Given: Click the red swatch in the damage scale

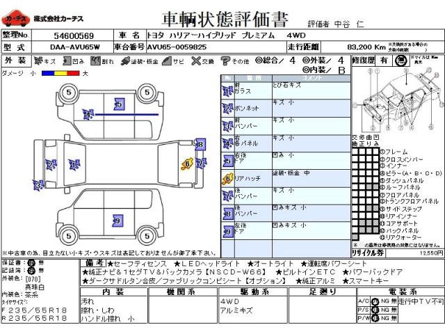Looking at the screenshot, I should [73, 73].
